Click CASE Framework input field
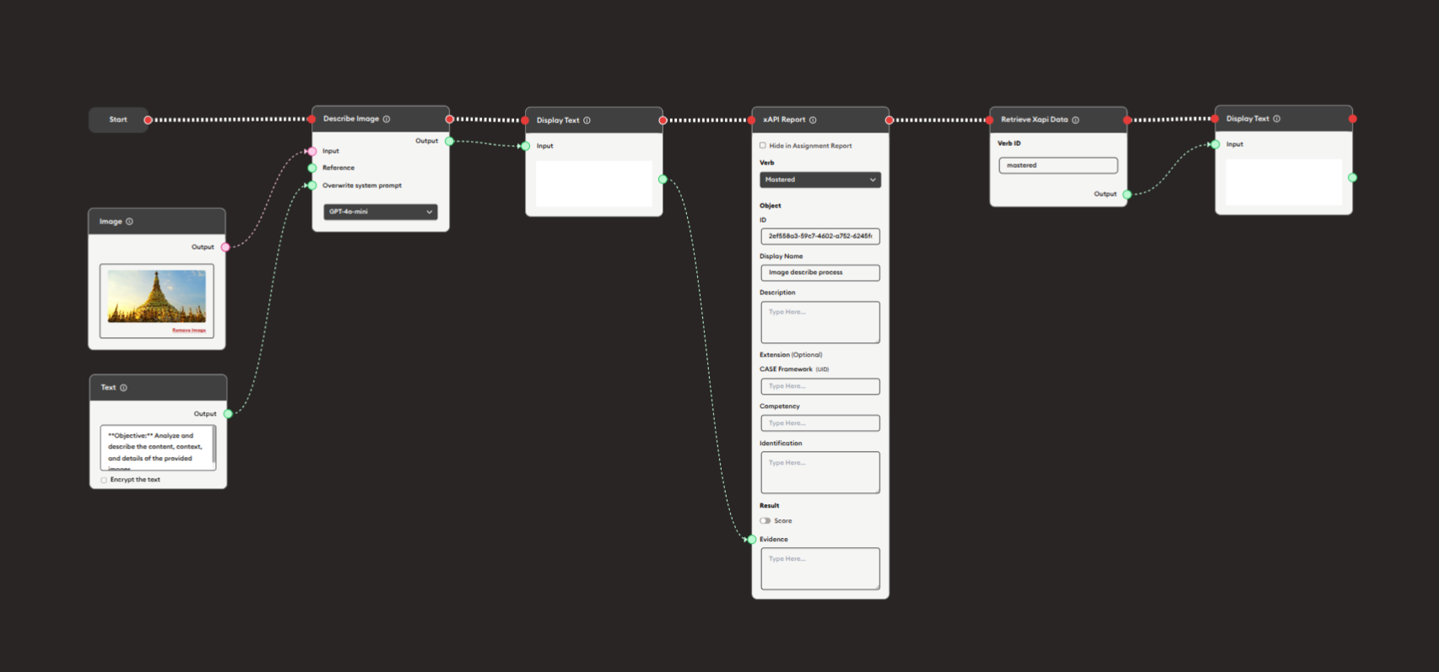 point(820,386)
